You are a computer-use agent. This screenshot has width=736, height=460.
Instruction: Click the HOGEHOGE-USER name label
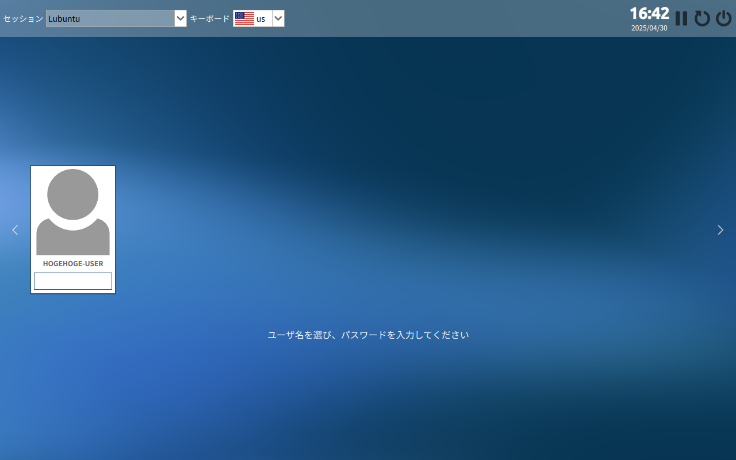coord(73,264)
